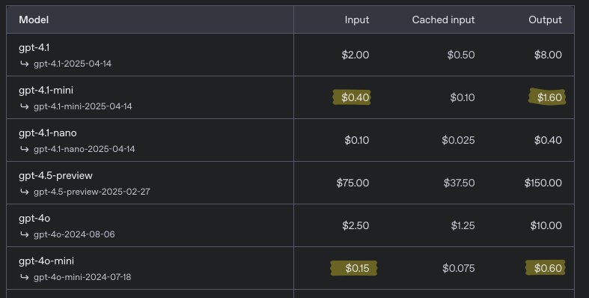Click the arrow icon beside gpt-4.5-preview-2025-02-27
The width and height of the screenshot is (589, 298).
click(25, 192)
